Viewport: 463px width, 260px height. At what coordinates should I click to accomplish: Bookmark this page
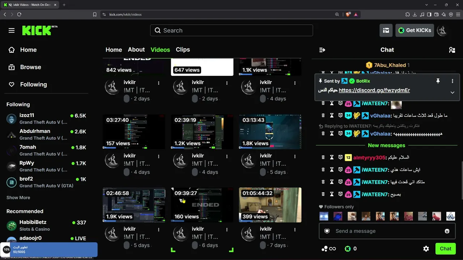click(x=95, y=14)
